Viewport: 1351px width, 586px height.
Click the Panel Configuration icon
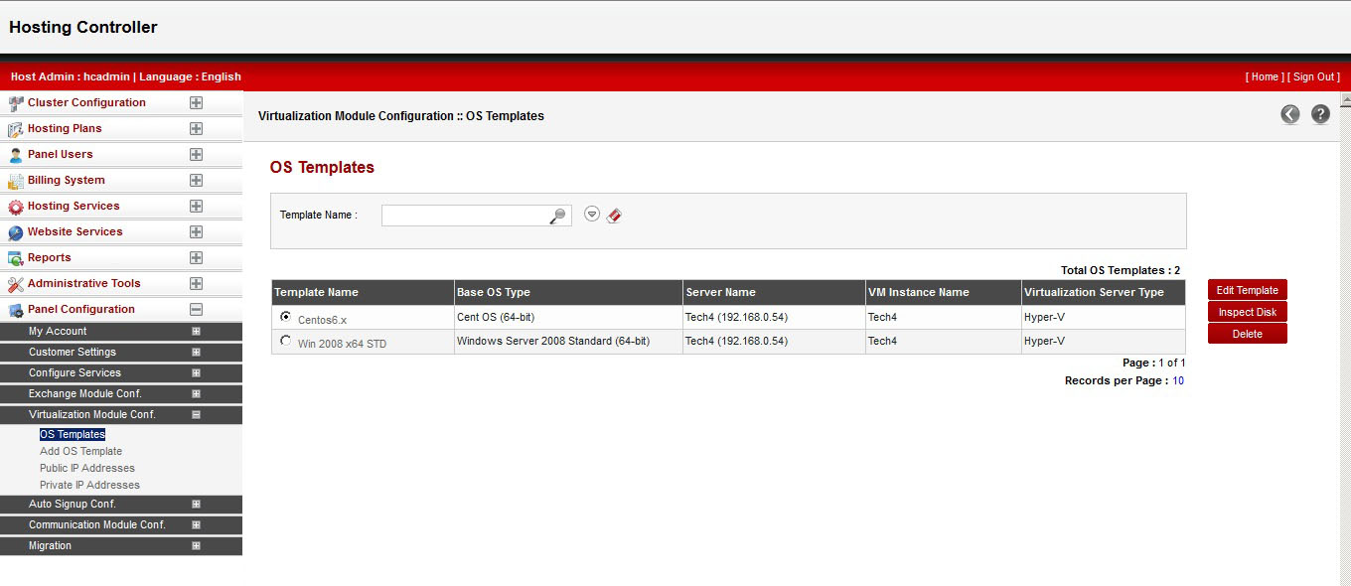coord(16,310)
